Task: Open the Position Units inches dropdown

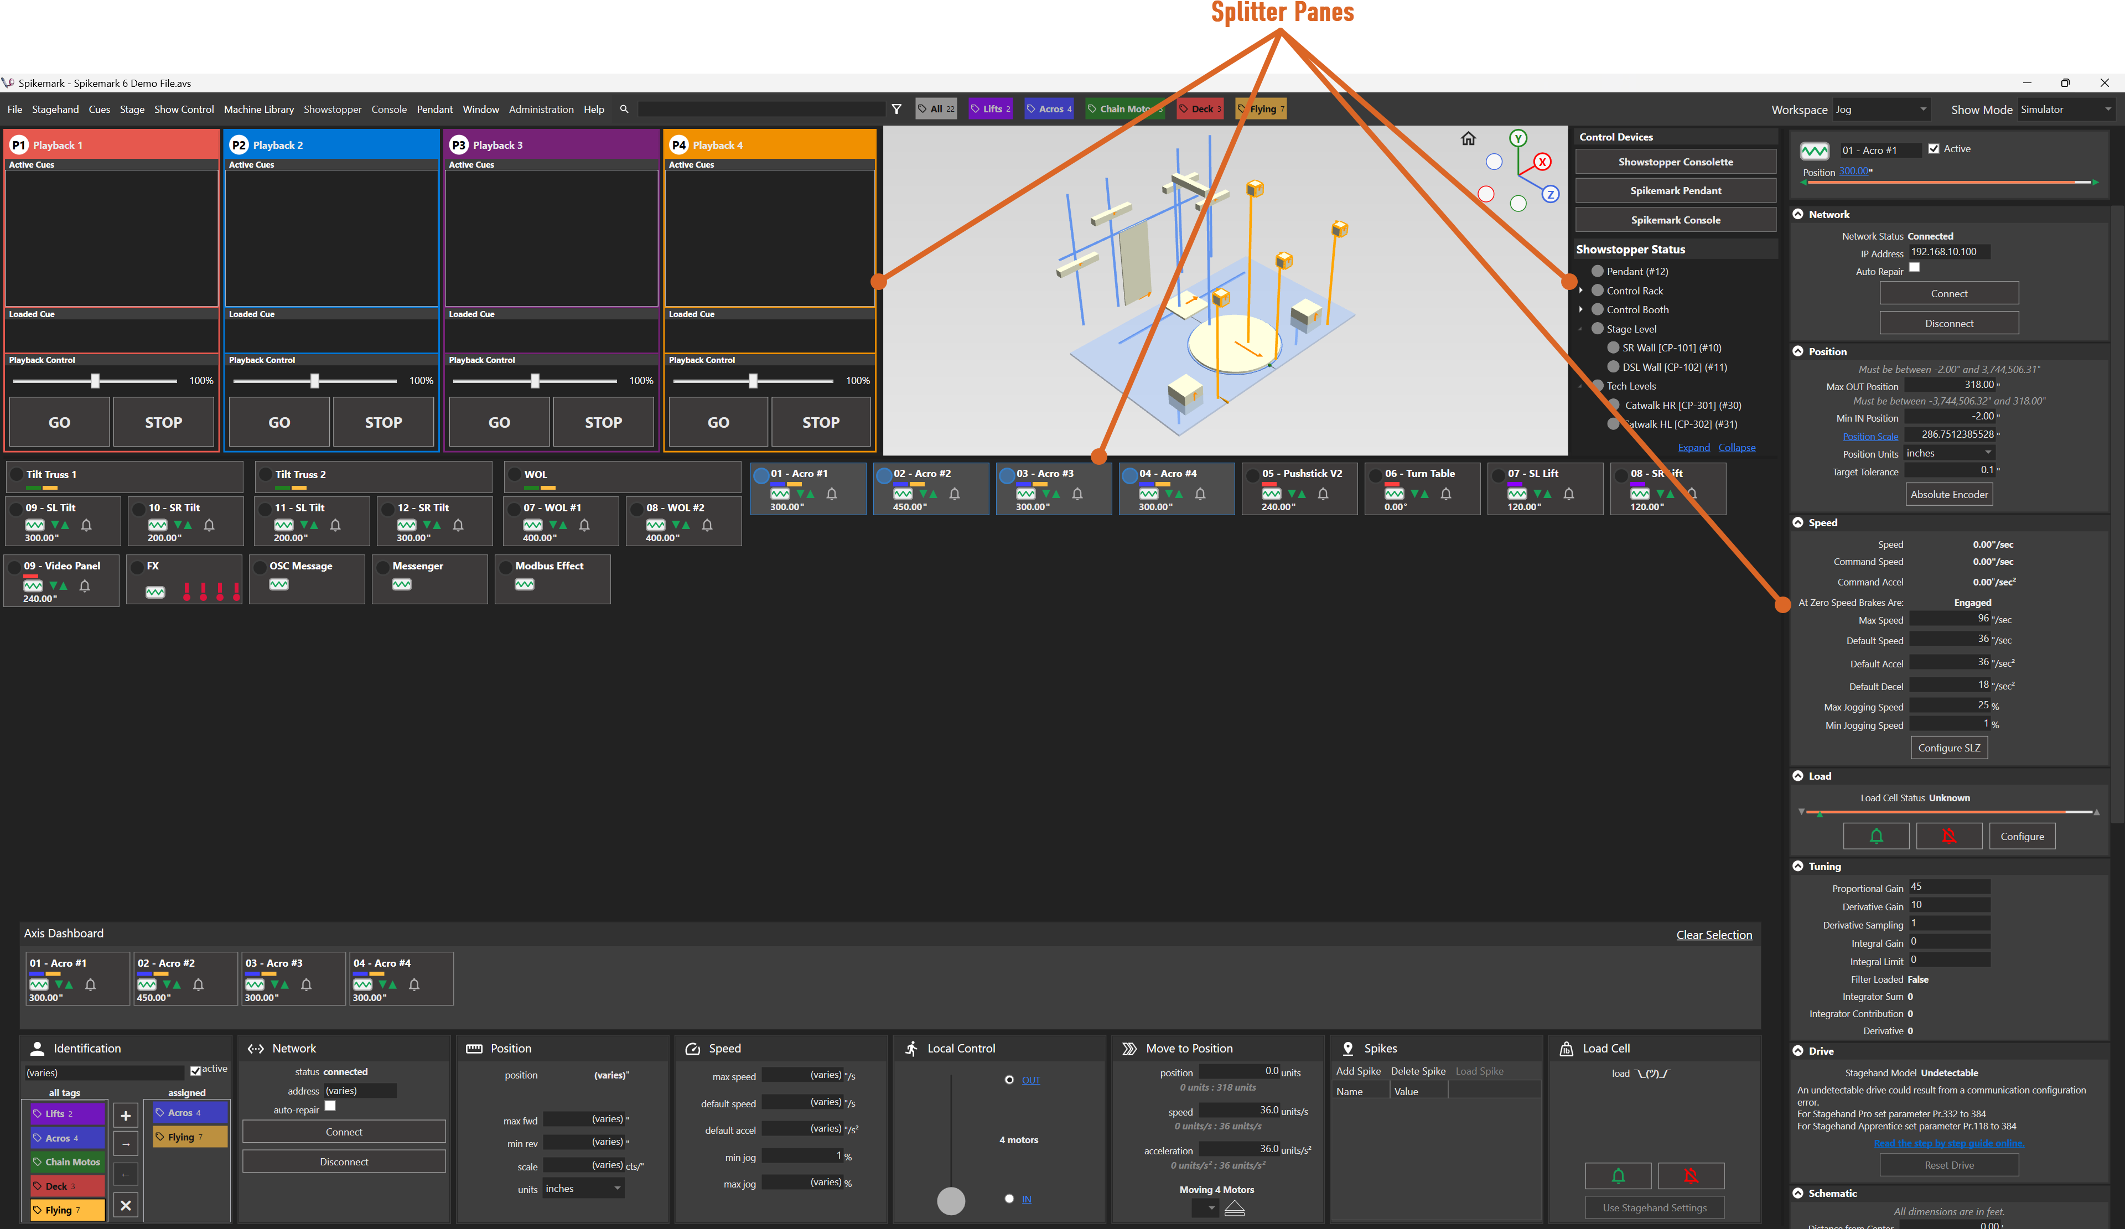Action: (x=1950, y=454)
